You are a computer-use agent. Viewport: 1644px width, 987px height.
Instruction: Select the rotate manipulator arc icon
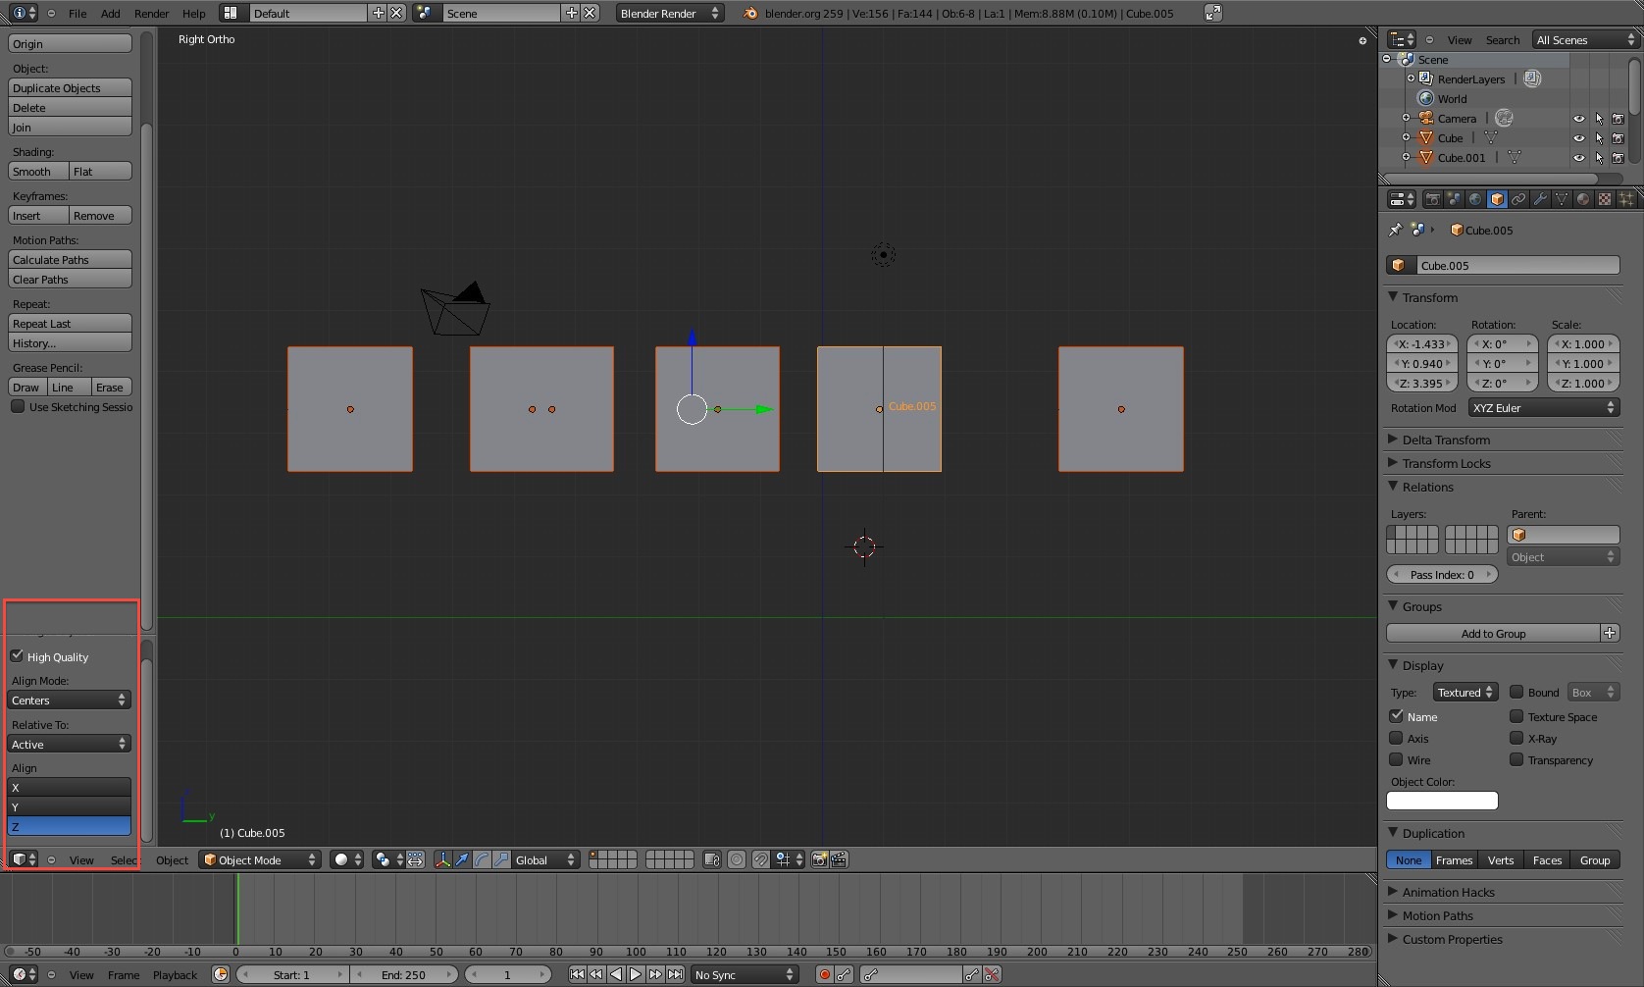pyautogui.click(x=482, y=859)
